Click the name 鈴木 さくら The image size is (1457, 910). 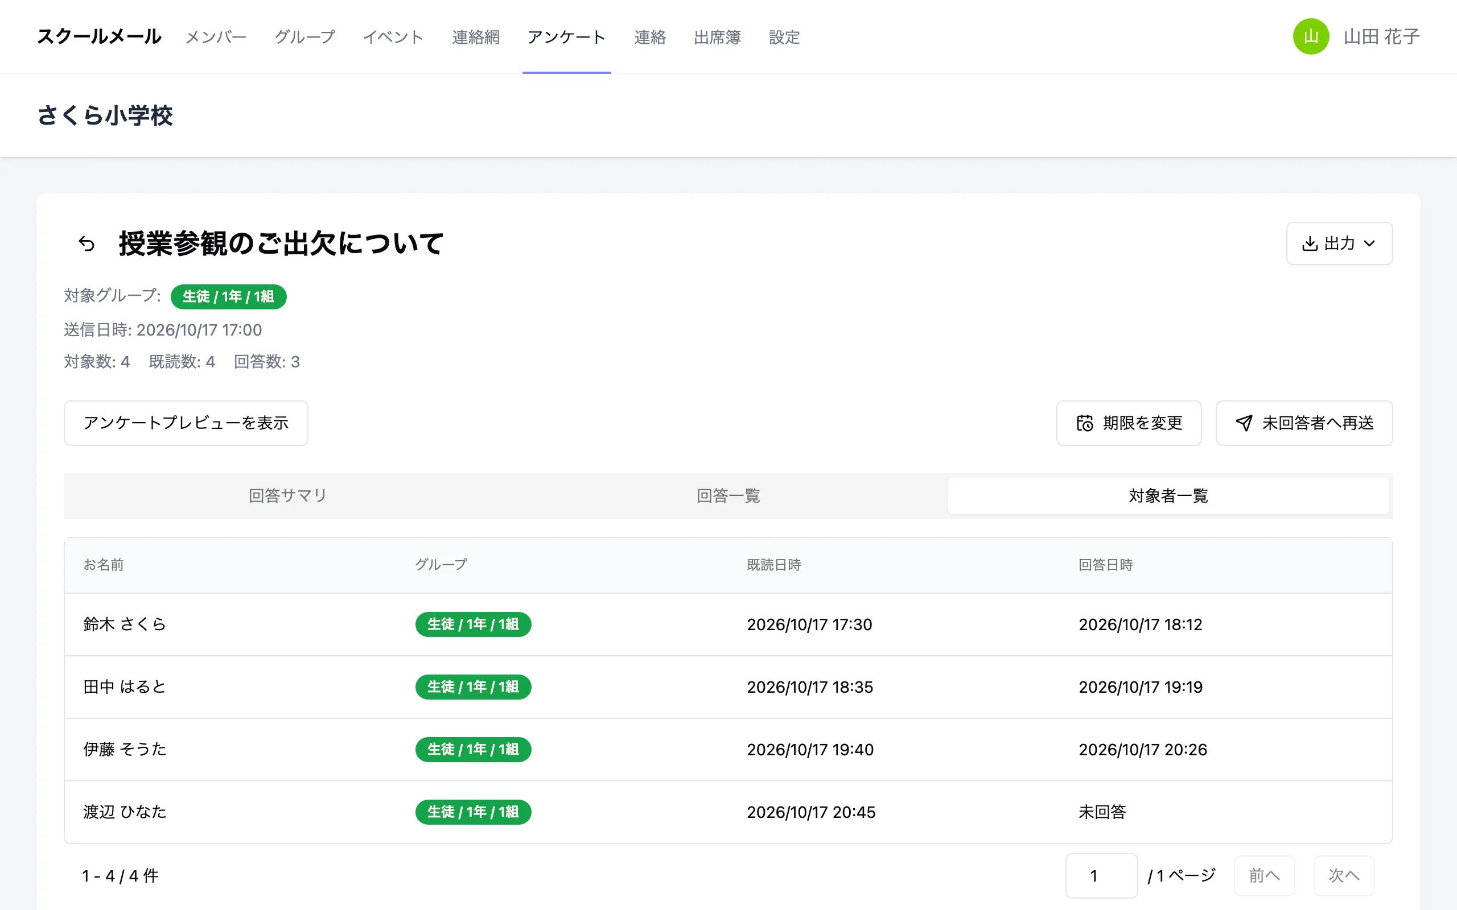tap(125, 624)
